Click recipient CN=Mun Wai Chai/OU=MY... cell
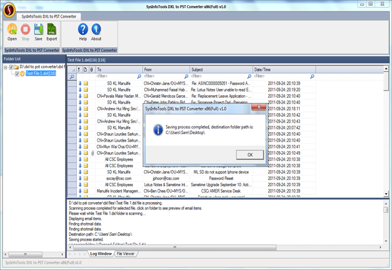This screenshot has width=392, height=270. pos(119,147)
